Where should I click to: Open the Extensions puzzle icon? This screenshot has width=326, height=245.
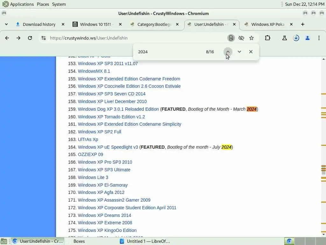(267, 38)
